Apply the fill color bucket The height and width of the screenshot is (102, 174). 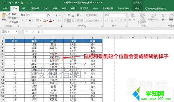[45, 20]
